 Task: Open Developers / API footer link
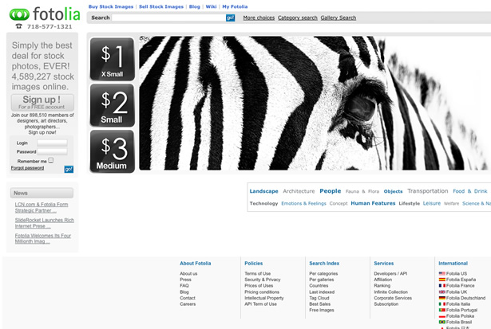coord(390,273)
